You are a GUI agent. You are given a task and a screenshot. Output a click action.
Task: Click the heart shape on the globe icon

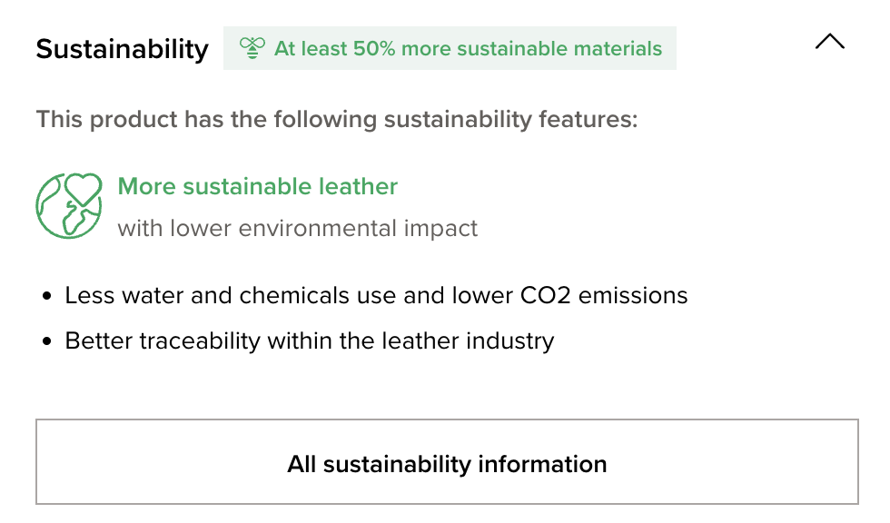[84, 190]
